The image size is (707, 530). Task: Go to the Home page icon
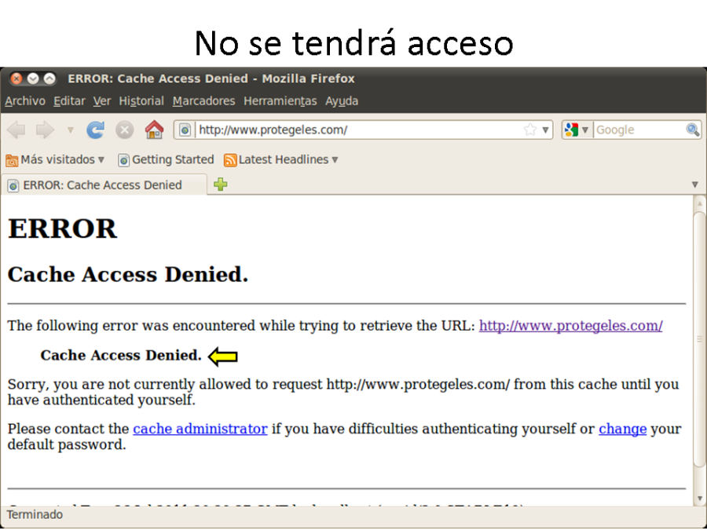tap(154, 130)
